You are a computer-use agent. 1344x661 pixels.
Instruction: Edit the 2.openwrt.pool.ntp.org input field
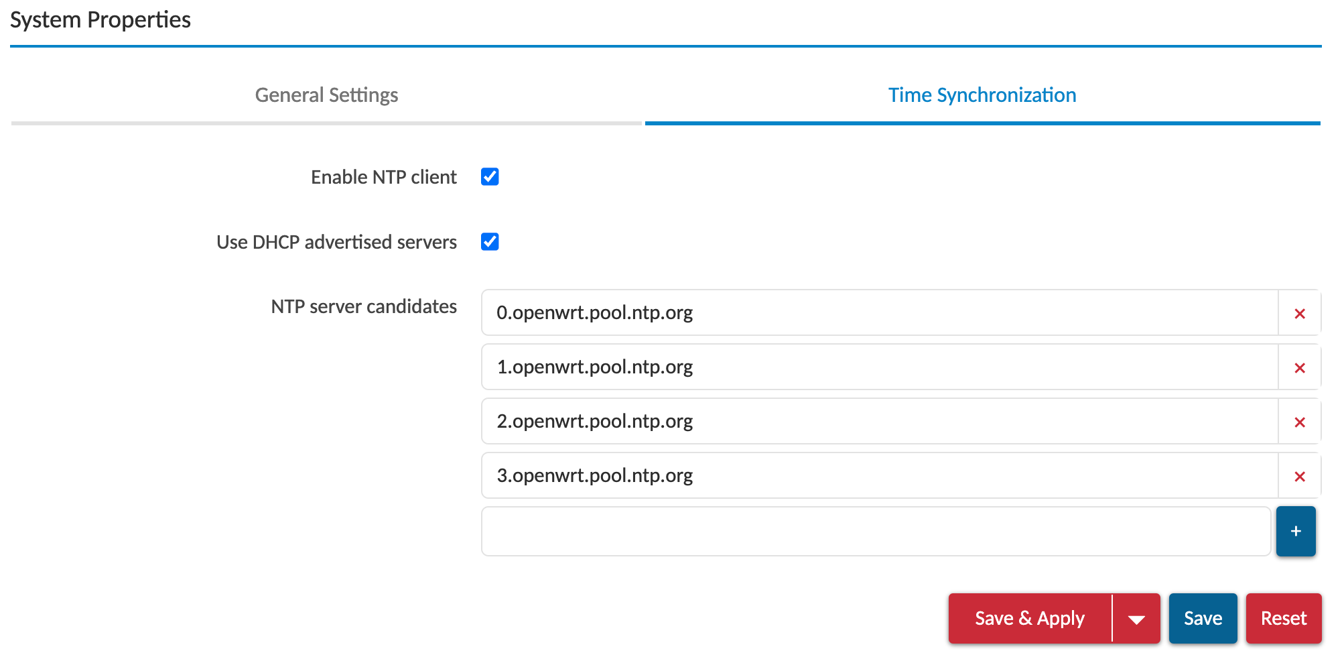tap(880, 422)
